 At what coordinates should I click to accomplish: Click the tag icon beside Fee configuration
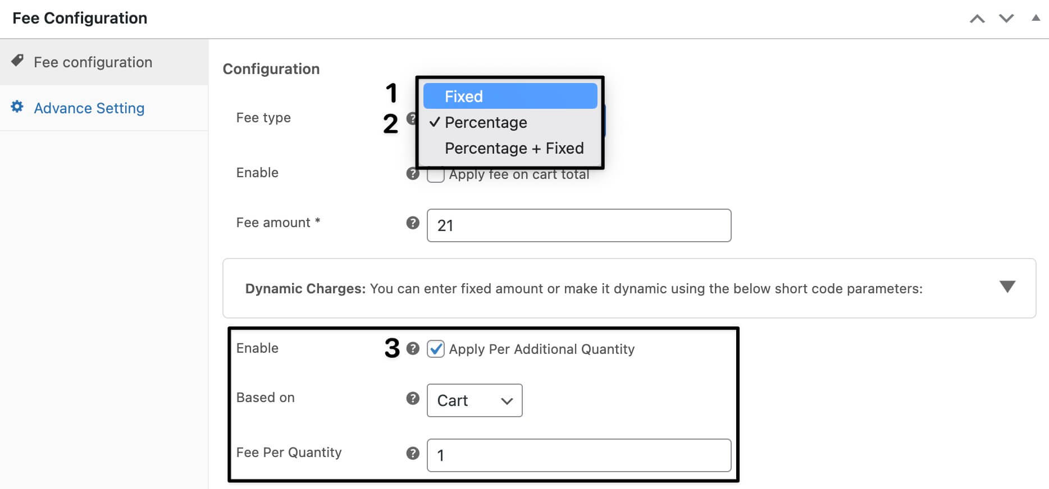[19, 62]
